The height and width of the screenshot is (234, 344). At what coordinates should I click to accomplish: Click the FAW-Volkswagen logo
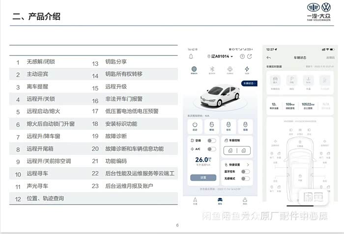pos(319,12)
